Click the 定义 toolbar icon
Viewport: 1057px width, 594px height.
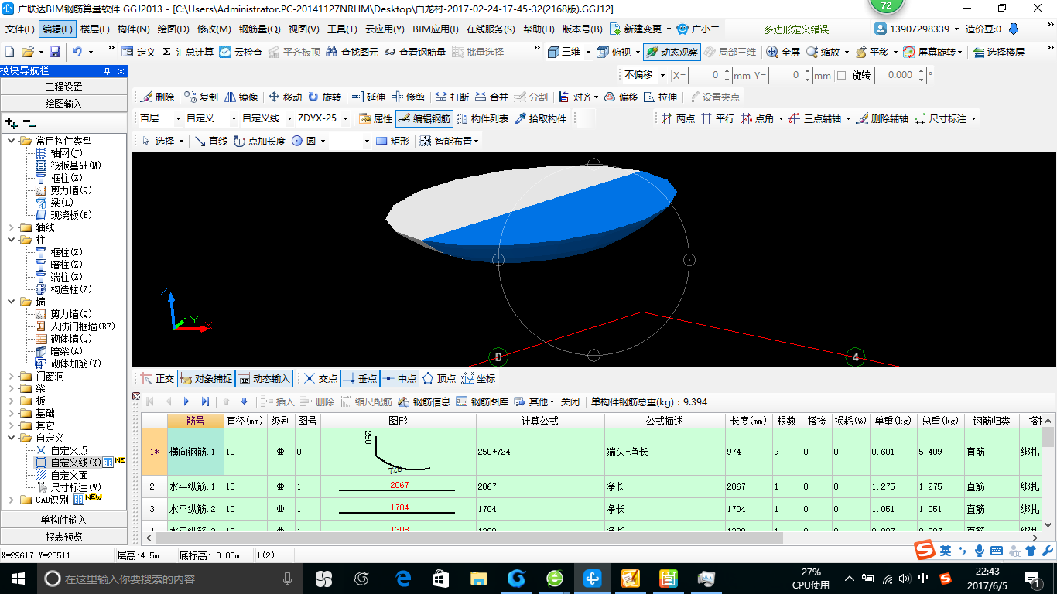coord(139,52)
